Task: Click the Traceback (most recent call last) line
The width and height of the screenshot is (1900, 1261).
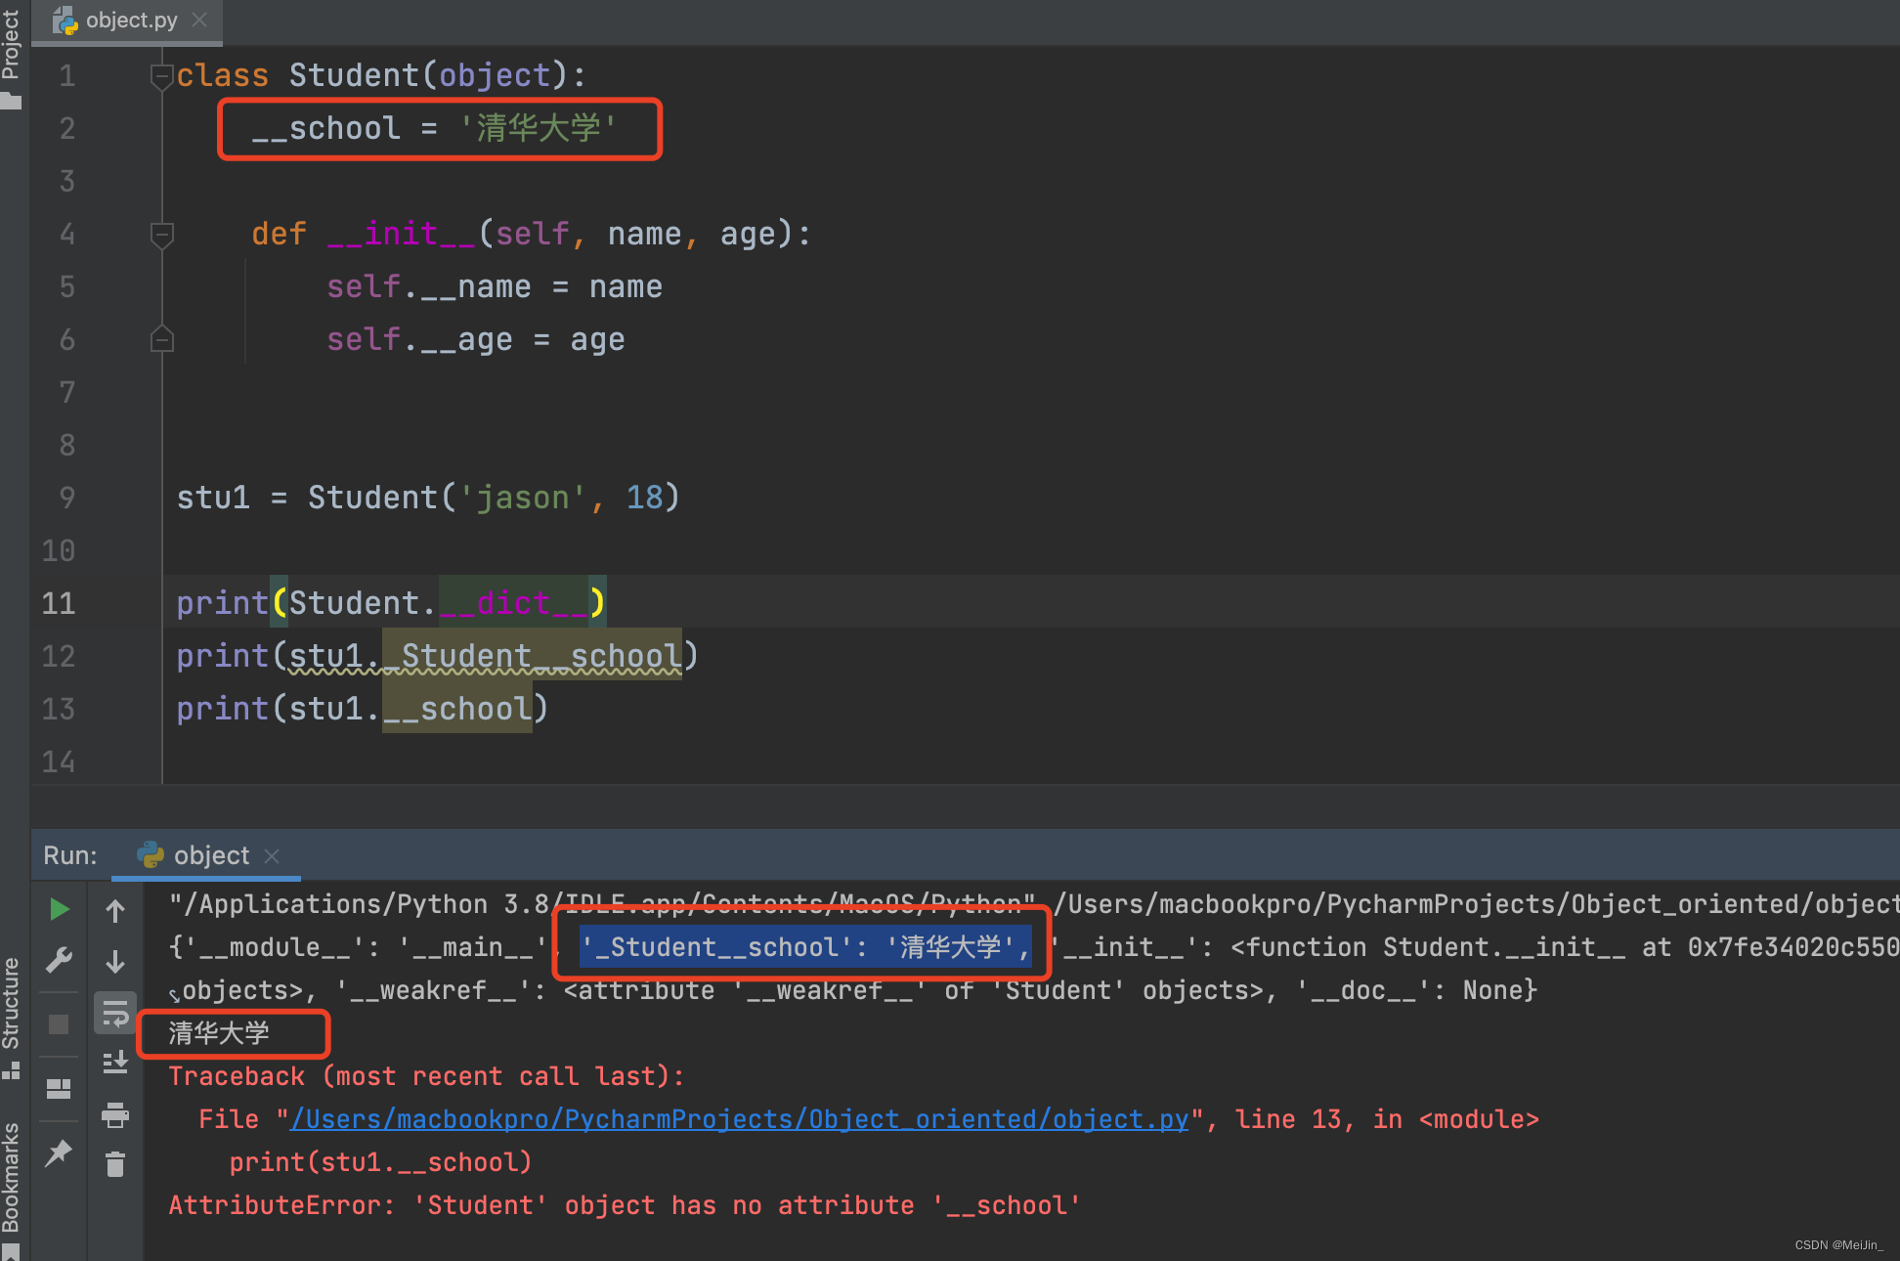Action: tap(426, 1076)
